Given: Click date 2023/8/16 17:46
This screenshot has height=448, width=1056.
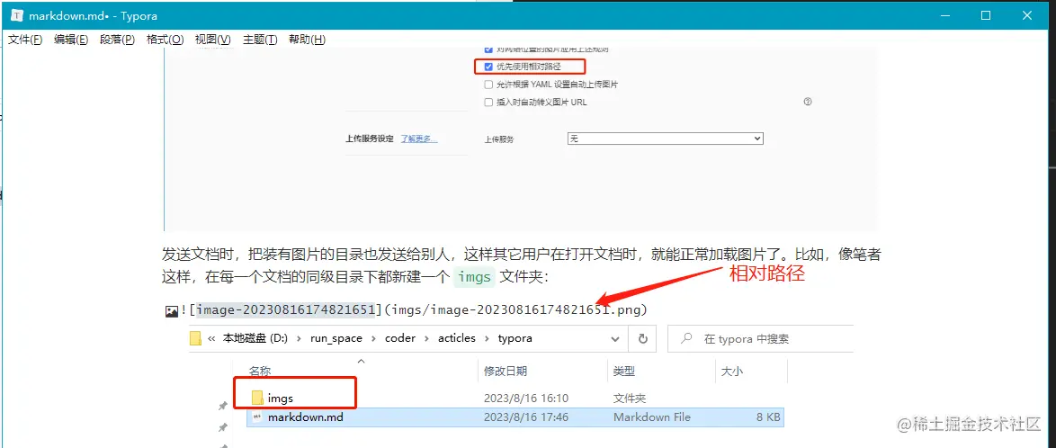Looking at the screenshot, I should pyautogui.click(x=526, y=417).
